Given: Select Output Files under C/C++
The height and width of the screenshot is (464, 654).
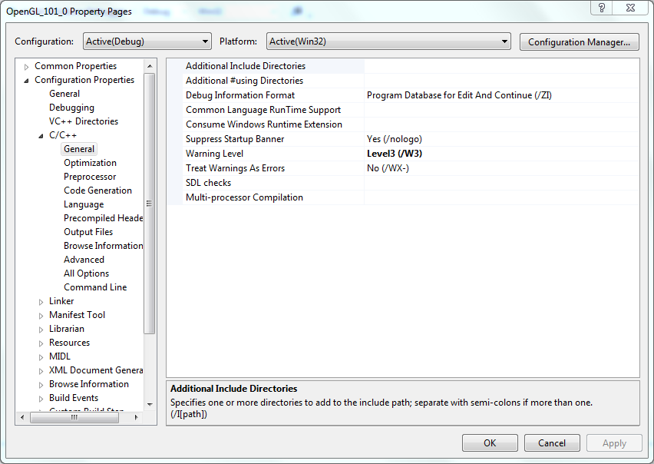Looking at the screenshot, I should [x=88, y=231].
